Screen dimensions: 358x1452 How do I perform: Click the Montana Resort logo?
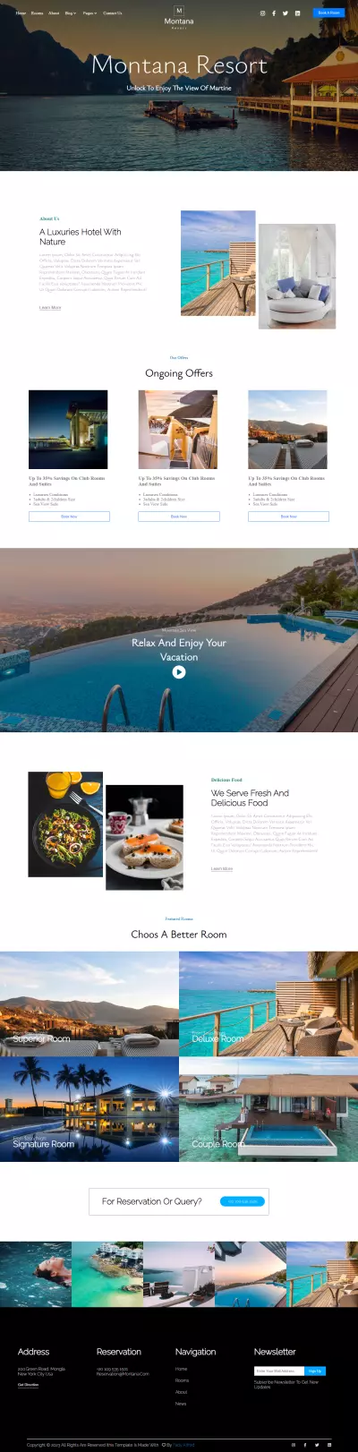[x=179, y=17]
